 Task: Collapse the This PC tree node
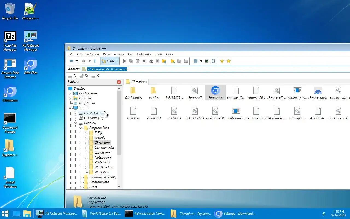pos(70,108)
